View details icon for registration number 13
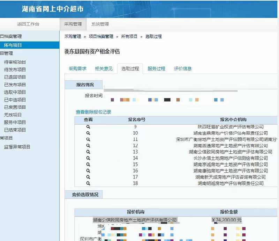This screenshot has height=241, width=279. pyautogui.click(x=88, y=152)
